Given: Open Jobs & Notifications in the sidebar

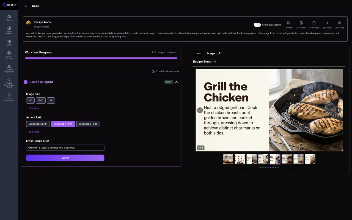Looking at the screenshot, I should click(x=9, y=97).
